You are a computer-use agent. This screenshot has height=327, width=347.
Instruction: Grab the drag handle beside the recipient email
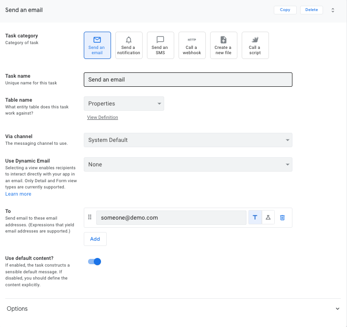click(x=90, y=217)
